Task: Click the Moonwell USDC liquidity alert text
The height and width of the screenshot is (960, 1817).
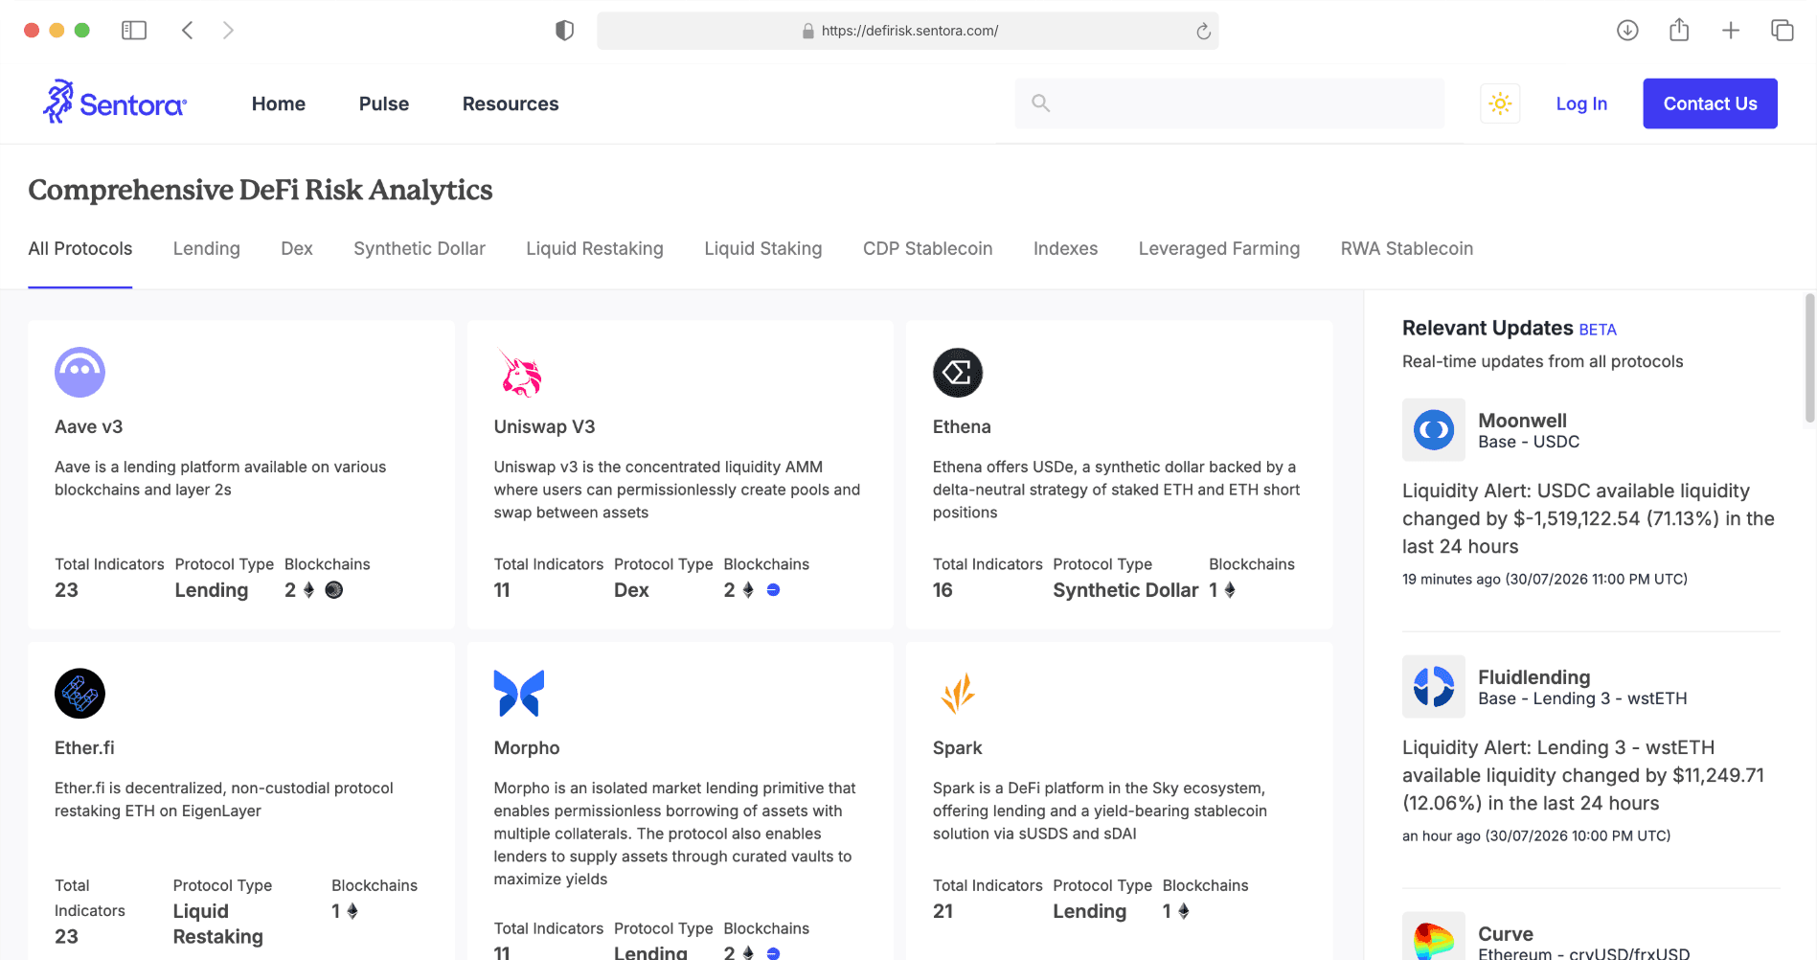Action: (x=1589, y=518)
